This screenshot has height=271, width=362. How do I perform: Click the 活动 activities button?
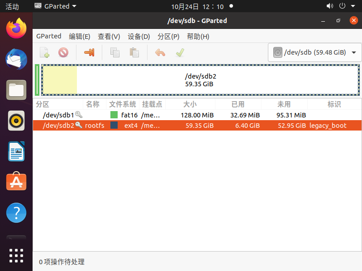coord(12,6)
